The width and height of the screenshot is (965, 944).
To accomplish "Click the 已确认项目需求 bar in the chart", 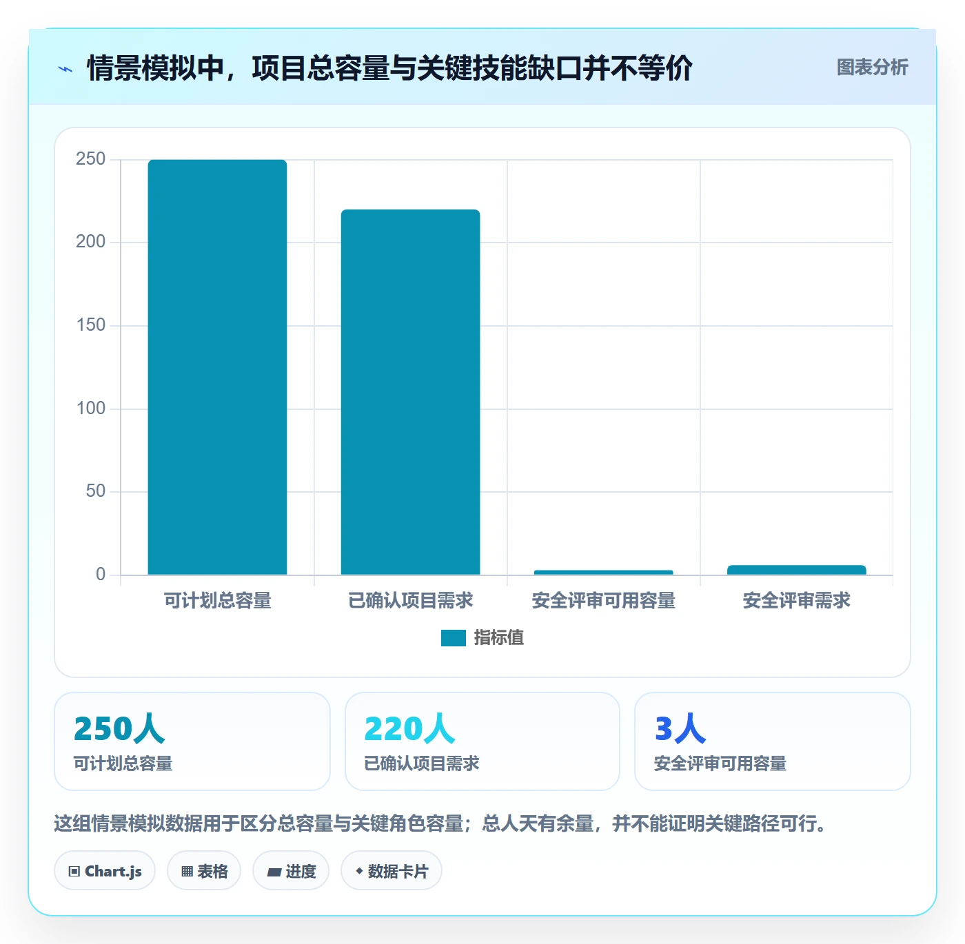I will pyautogui.click(x=410, y=392).
